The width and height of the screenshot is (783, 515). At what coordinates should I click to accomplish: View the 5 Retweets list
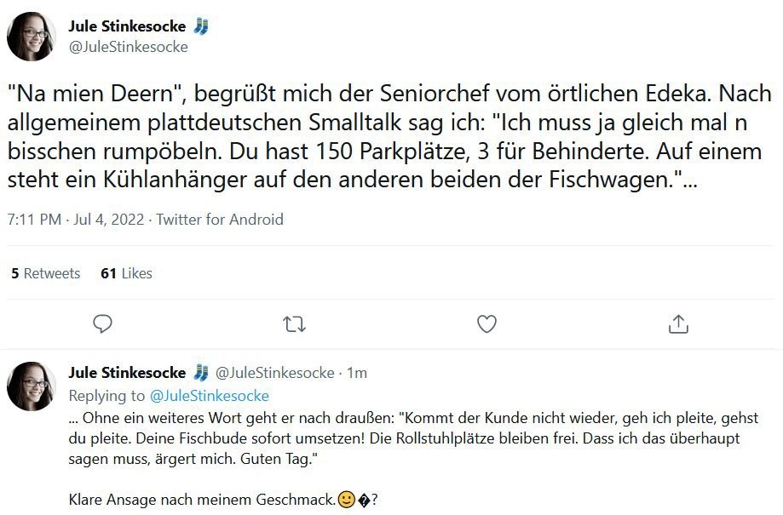pyautogui.click(x=46, y=273)
